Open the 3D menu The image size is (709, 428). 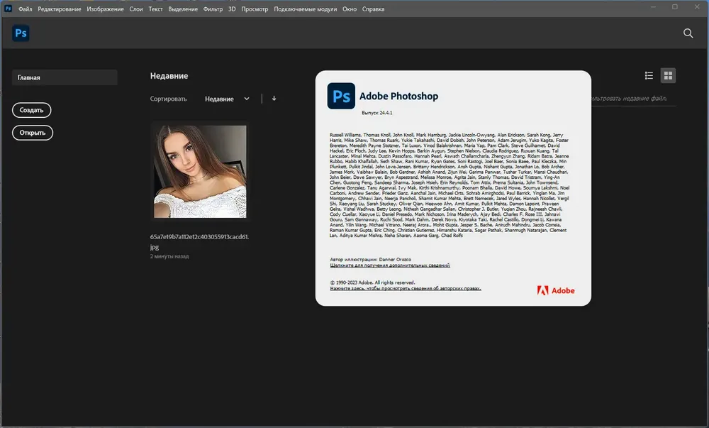pos(232,9)
